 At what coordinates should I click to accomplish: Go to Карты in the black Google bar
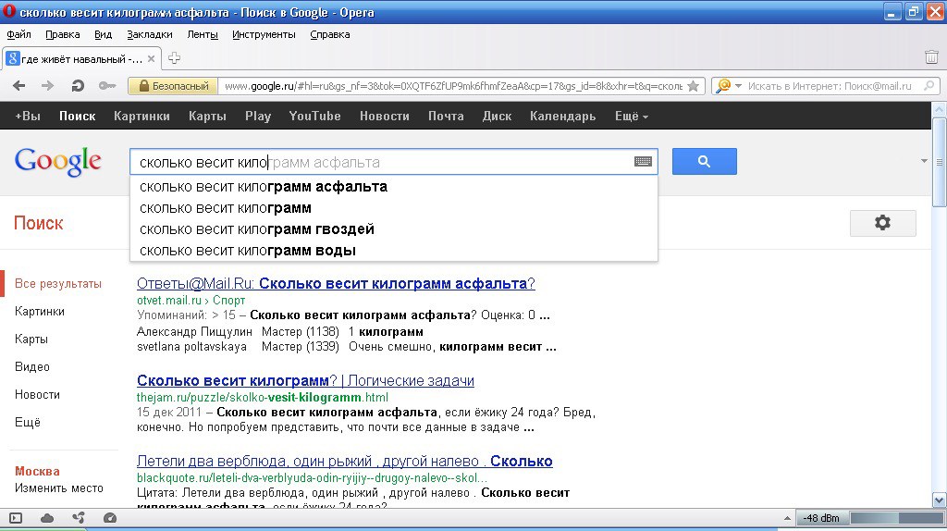(207, 116)
